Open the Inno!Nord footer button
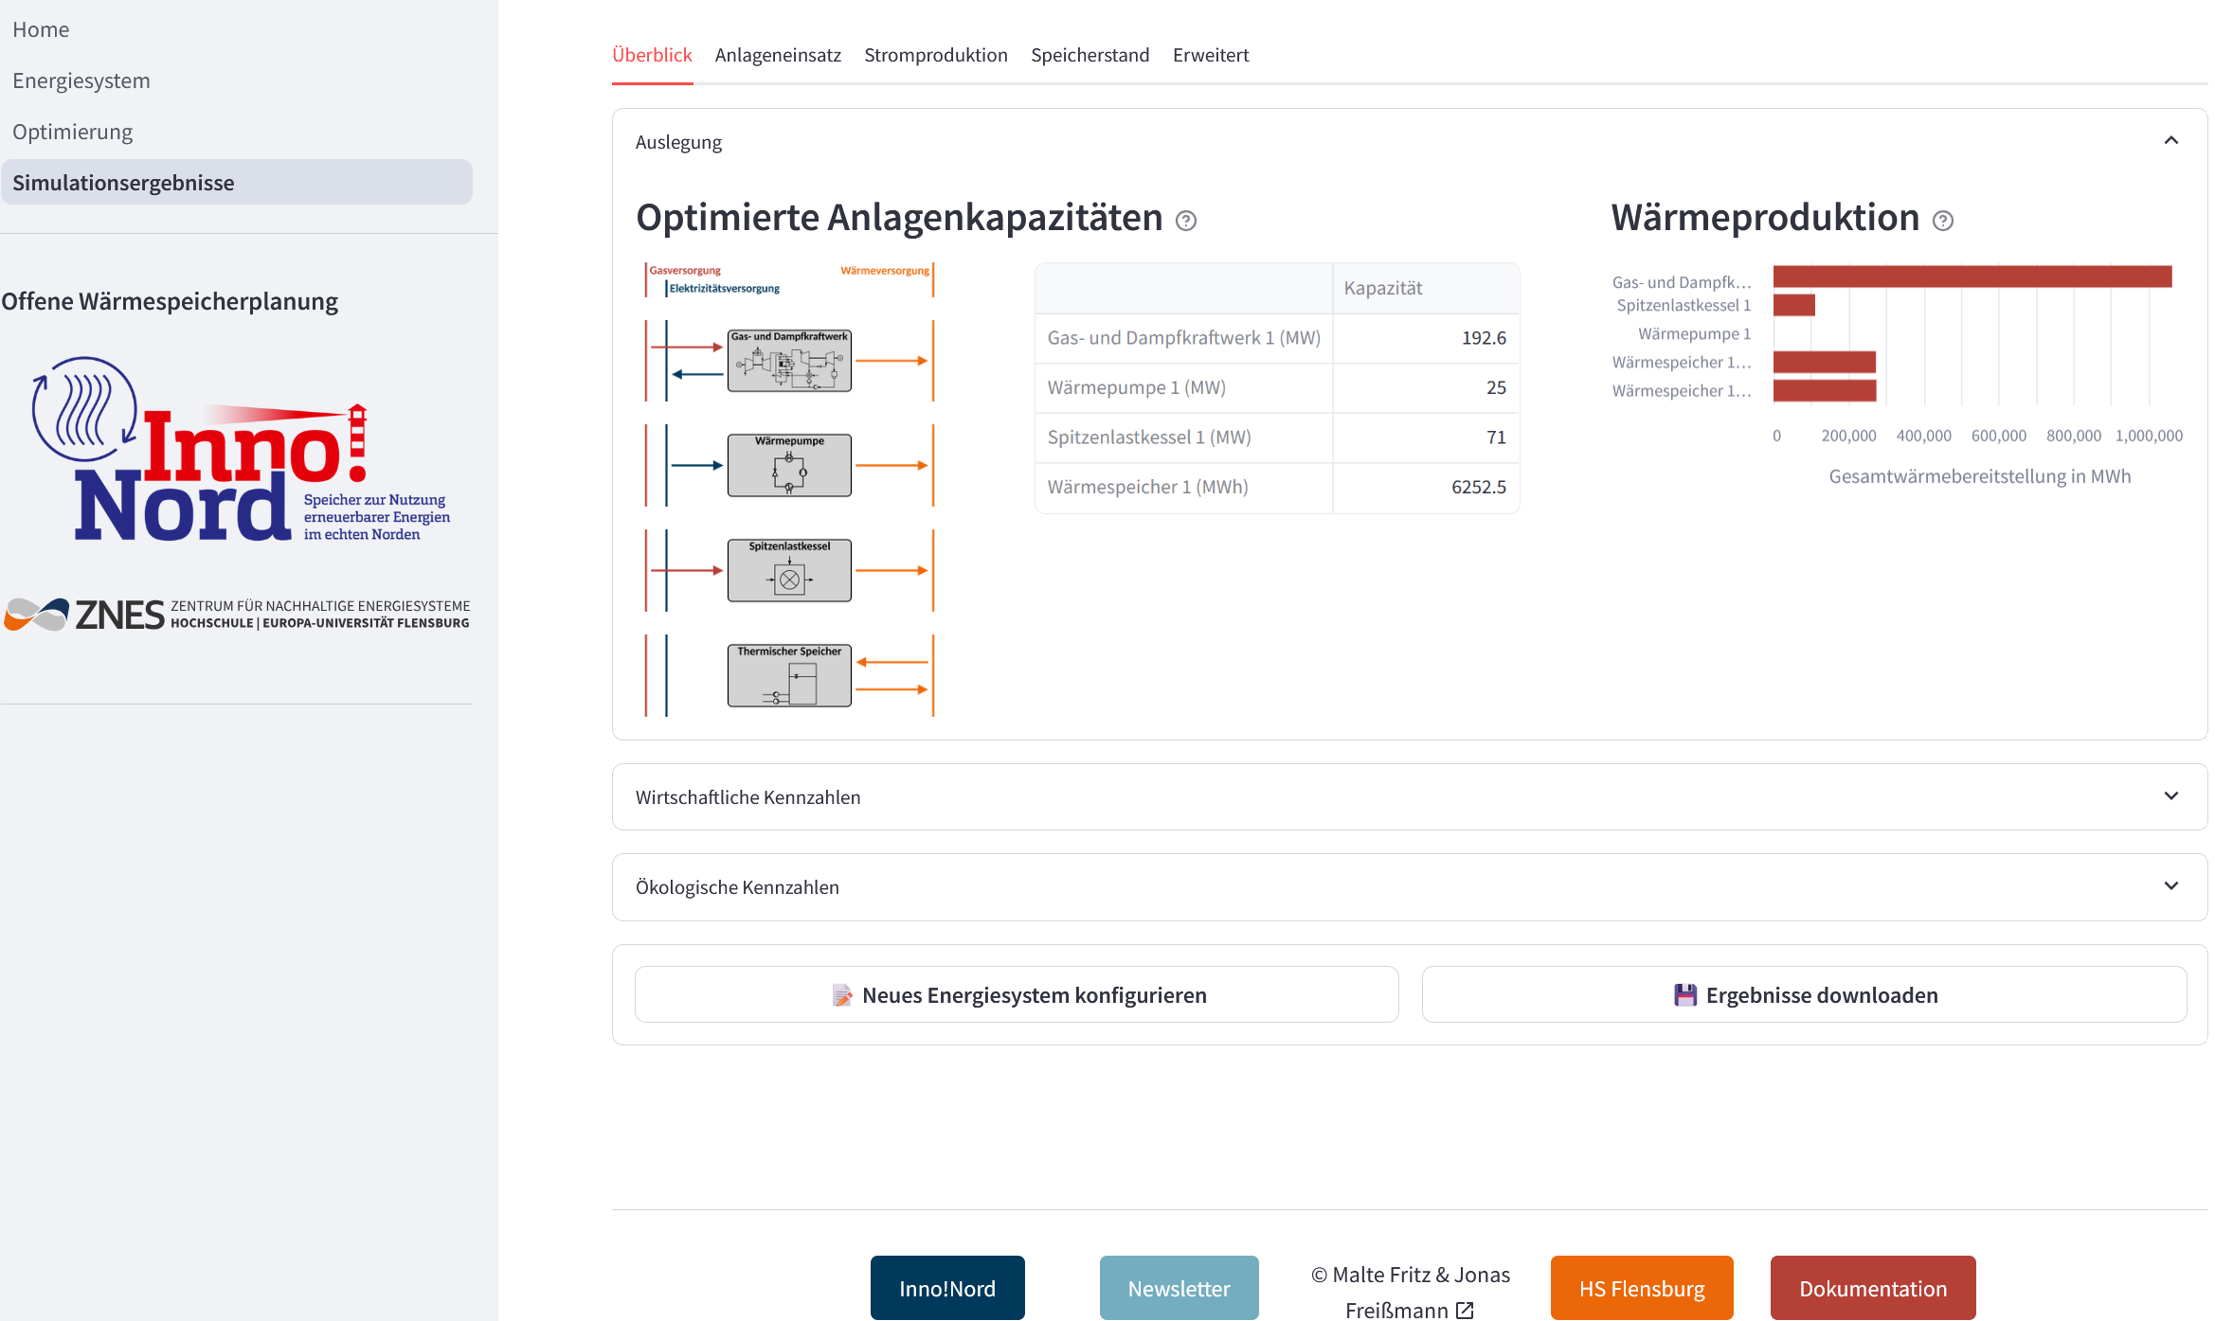Viewport: 2215px width, 1321px height. [947, 1288]
